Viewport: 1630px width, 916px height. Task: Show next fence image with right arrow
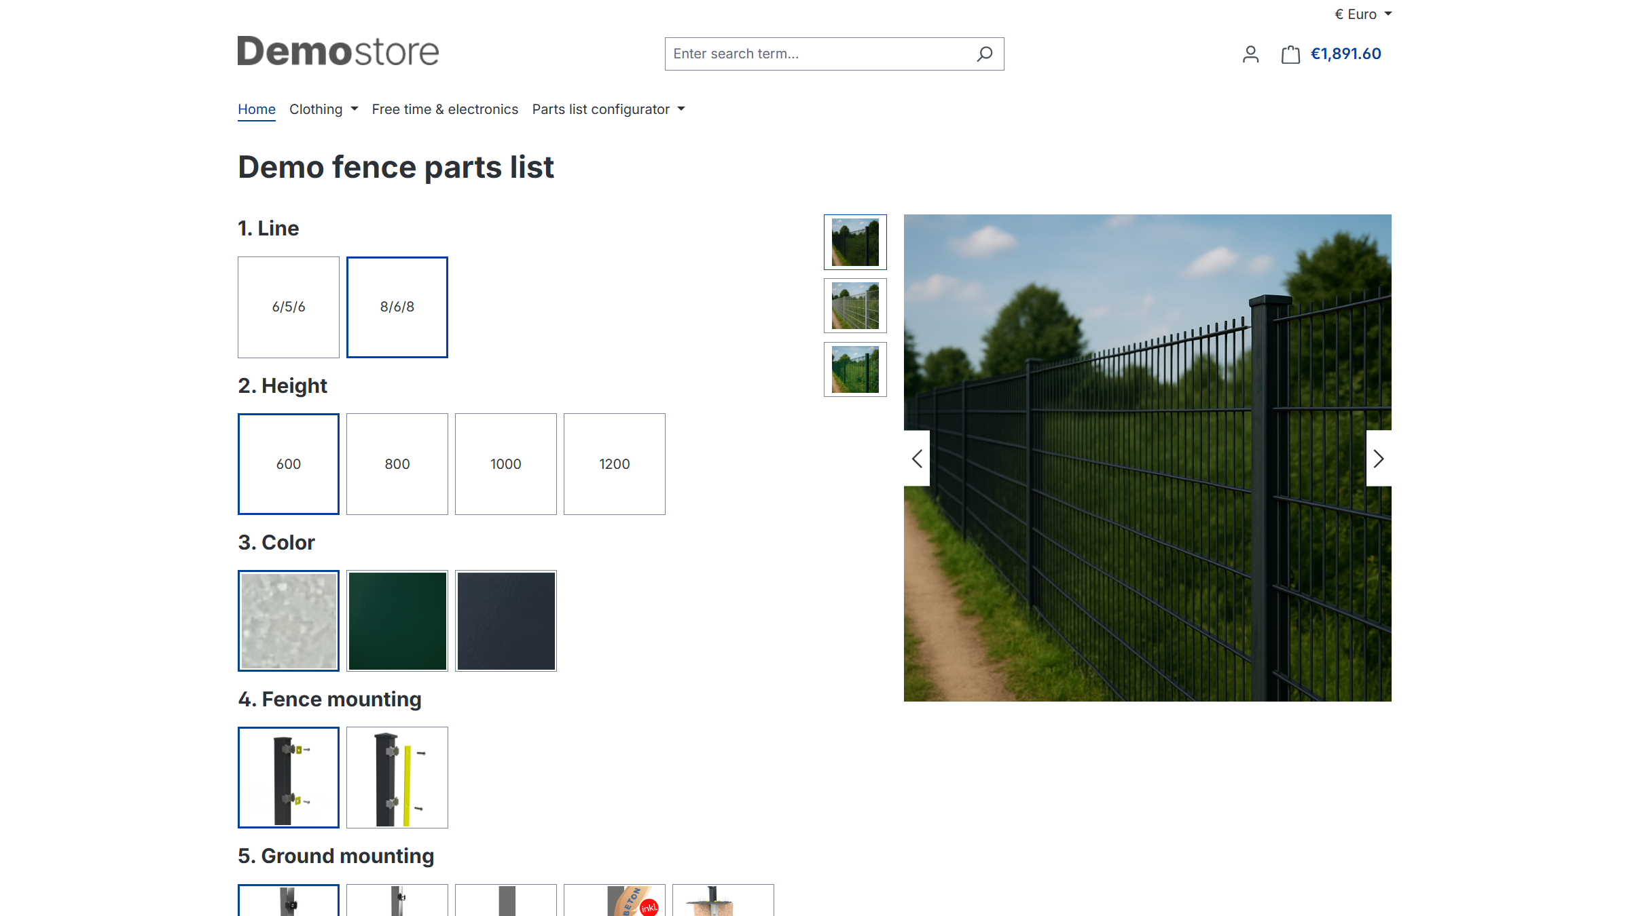1379,459
